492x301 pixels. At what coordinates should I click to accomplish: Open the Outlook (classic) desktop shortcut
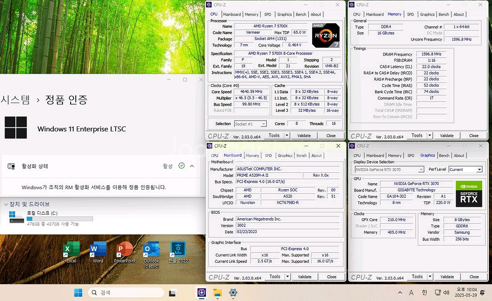point(151,255)
